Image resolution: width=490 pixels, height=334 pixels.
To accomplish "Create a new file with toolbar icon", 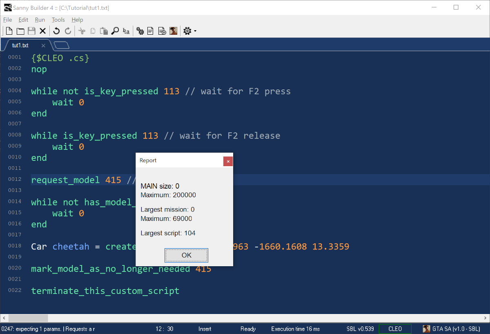I will click(9, 31).
